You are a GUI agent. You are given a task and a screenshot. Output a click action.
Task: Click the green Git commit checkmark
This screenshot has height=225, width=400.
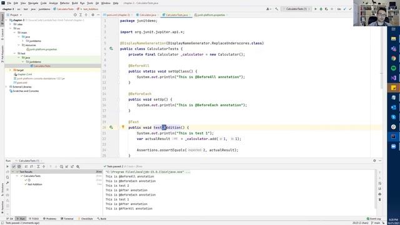coord(350,9)
